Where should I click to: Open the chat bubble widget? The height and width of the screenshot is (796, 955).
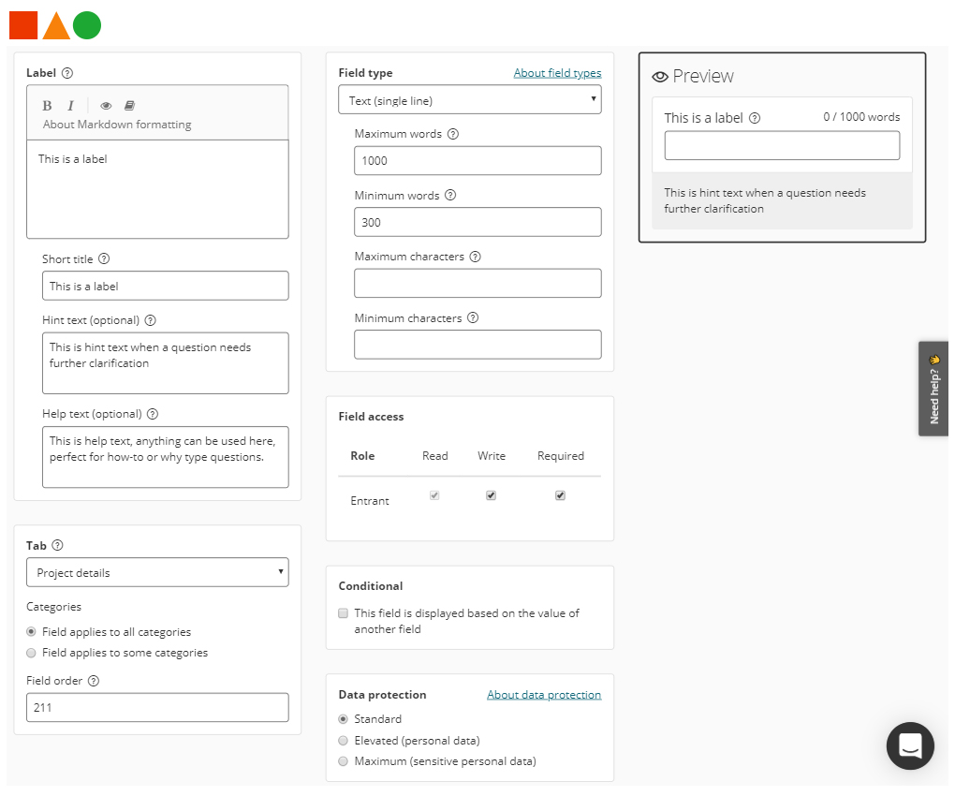[910, 745]
